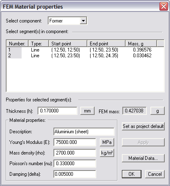Sort by Mass, g column header
Screen dimensions: 170x186
click(x=141, y=44)
